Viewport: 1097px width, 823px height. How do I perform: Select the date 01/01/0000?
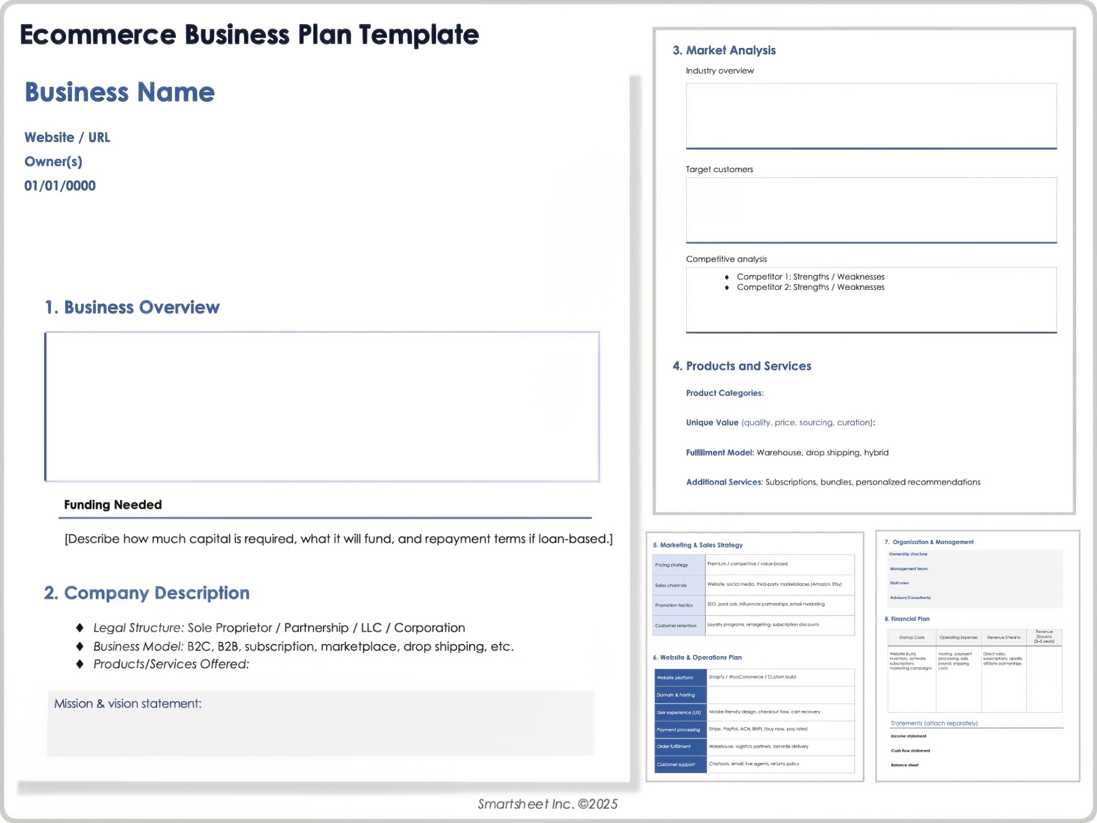59,185
